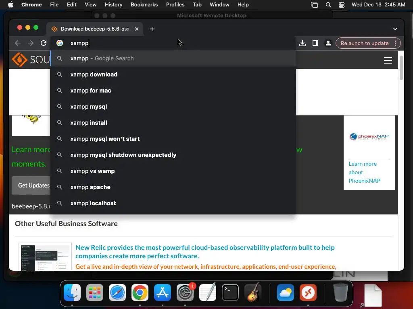Open a new tab with plus button
This screenshot has width=413, height=309.
tap(152, 29)
